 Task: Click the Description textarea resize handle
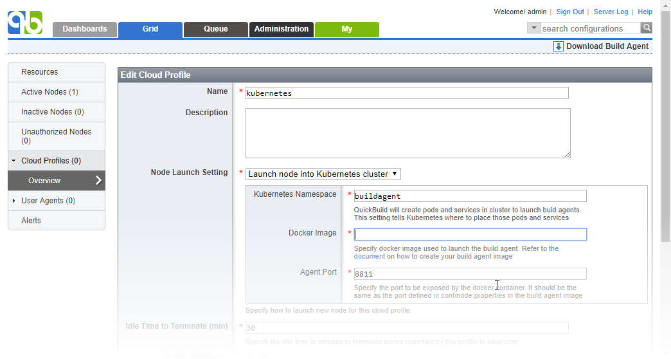pyautogui.click(x=567, y=154)
